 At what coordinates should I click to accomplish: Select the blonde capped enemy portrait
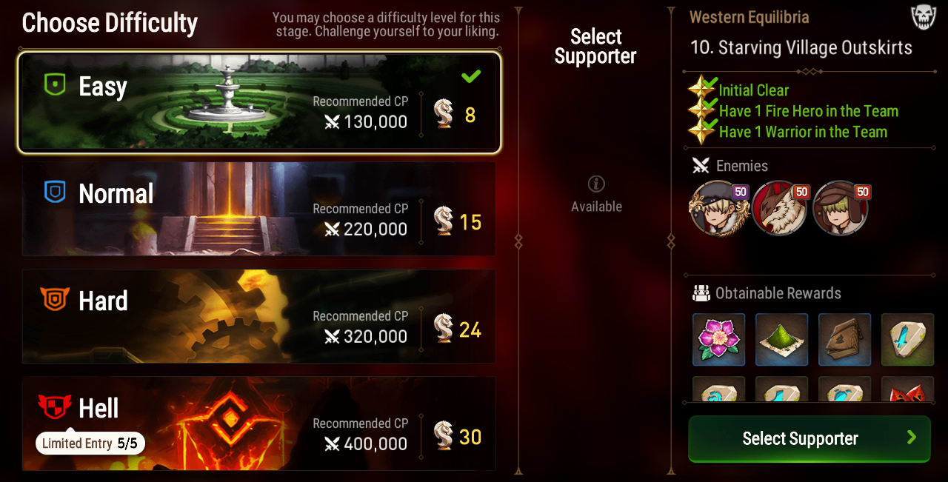(717, 208)
